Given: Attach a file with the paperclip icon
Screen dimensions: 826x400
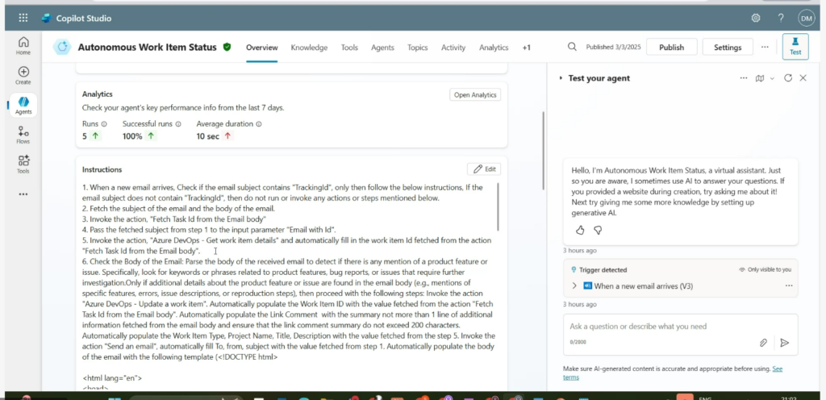Looking at the screenshot, I should click(x=763, y=343).
